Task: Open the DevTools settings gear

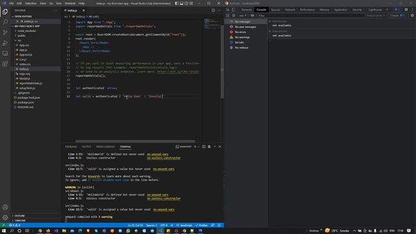Action: 406,10
